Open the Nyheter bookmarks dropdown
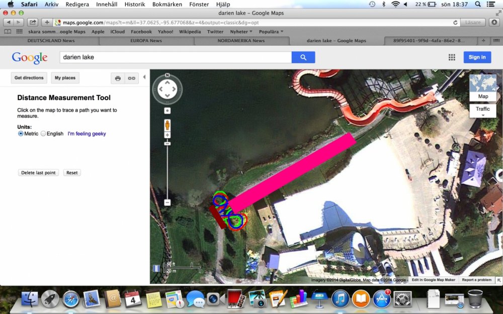 pos(241,32)
